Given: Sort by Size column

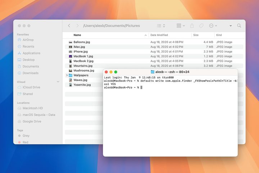Looking at the screenshot, I should click(x=196, y=35).
